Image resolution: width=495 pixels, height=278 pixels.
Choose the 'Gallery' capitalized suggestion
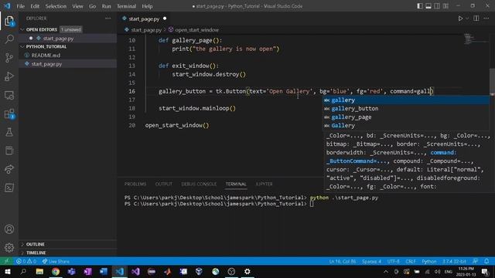pos(406,126)
